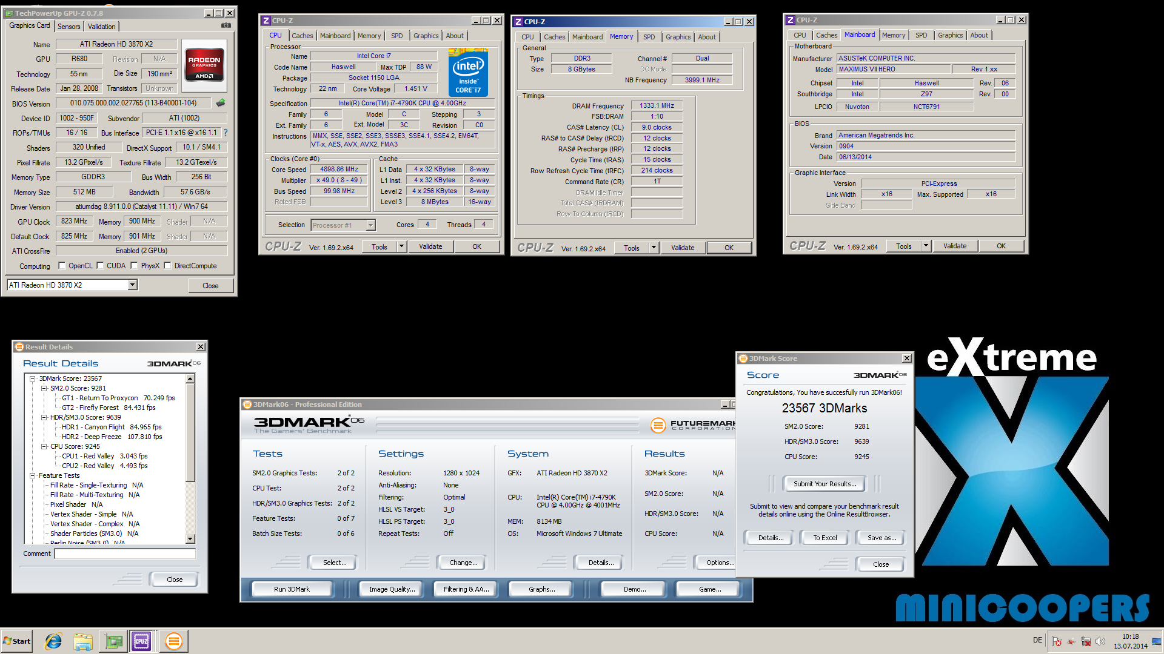1164x654 pixels.
Task: Click the Comment field in Result Details
Action: tap(125, 553)
